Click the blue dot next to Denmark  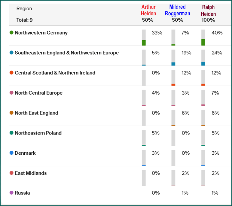(x=11, y=153)
